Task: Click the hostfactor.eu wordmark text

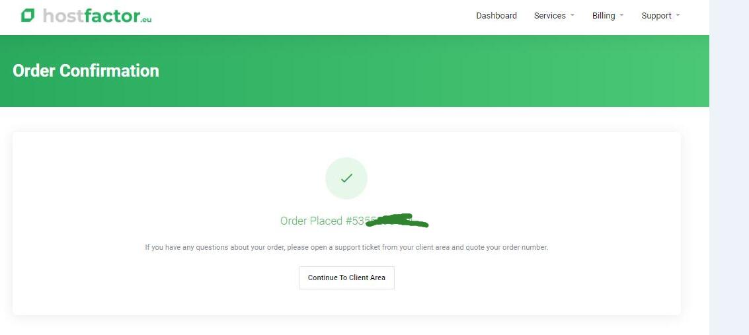Action: tap(97, 16)
